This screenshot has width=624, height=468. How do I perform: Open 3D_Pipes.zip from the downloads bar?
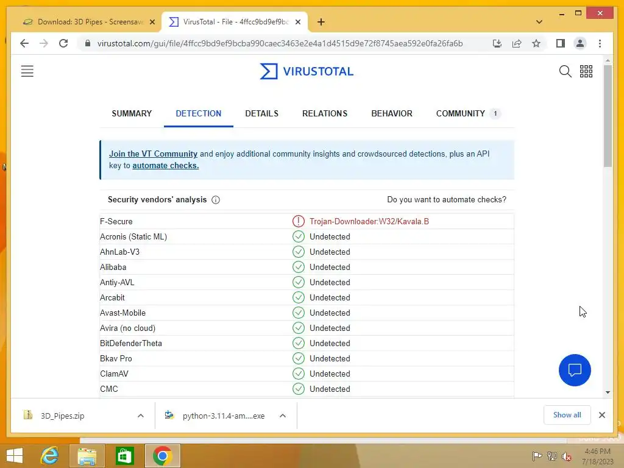tap(63, 416)
